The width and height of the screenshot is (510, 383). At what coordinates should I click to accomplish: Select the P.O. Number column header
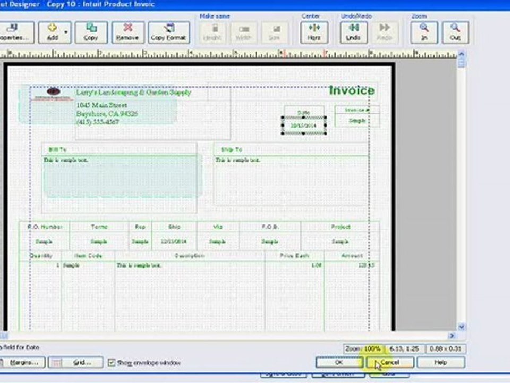pos(45,227)
